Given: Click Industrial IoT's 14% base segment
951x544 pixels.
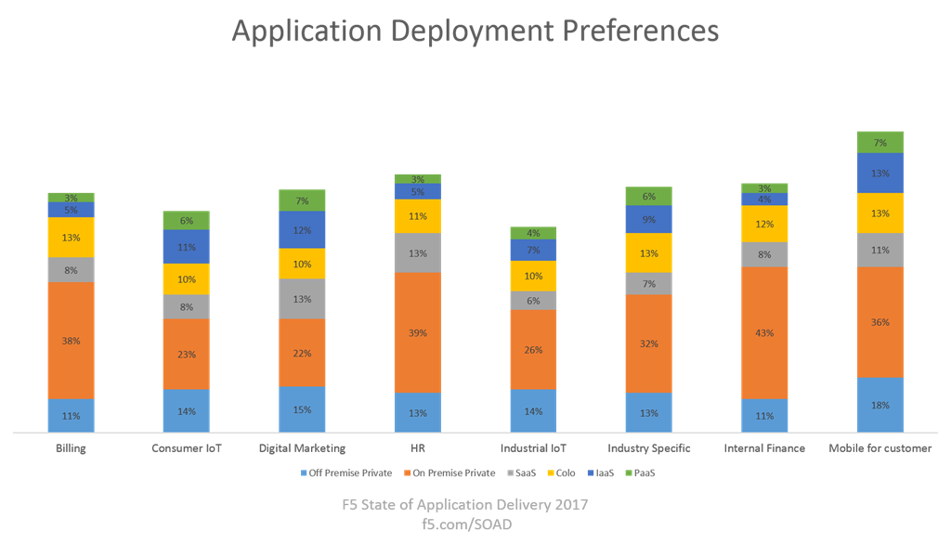Looking at the screenshot, I should [533, 410].
